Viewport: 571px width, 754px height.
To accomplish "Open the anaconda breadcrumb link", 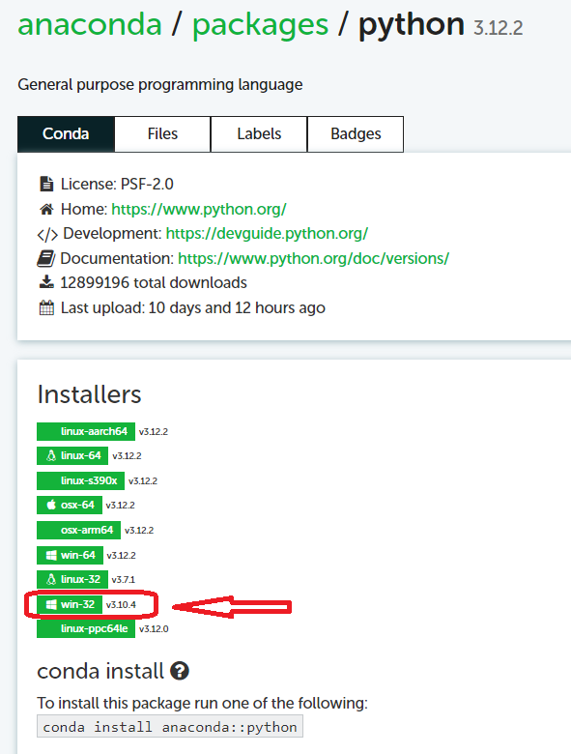I will coord(90,24).
